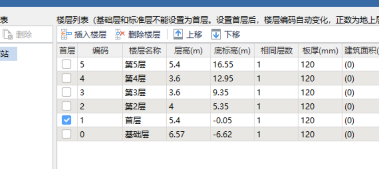Click the 5.4 layer height of 第5层

[x=188, y=65]
